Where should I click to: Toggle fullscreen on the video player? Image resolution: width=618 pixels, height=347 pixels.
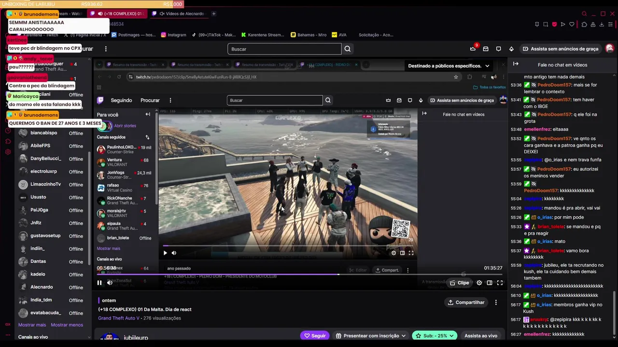click(x=500, y=283)
